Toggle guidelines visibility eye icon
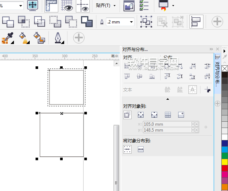Image resolution: width=228 pixels, height=191 pixels. [x=83, y=6]
